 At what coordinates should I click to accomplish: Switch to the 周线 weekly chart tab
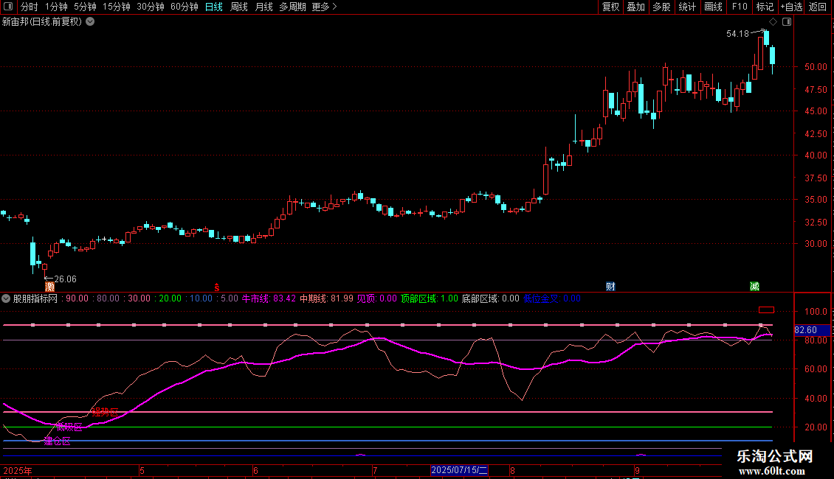pos(239,7)
